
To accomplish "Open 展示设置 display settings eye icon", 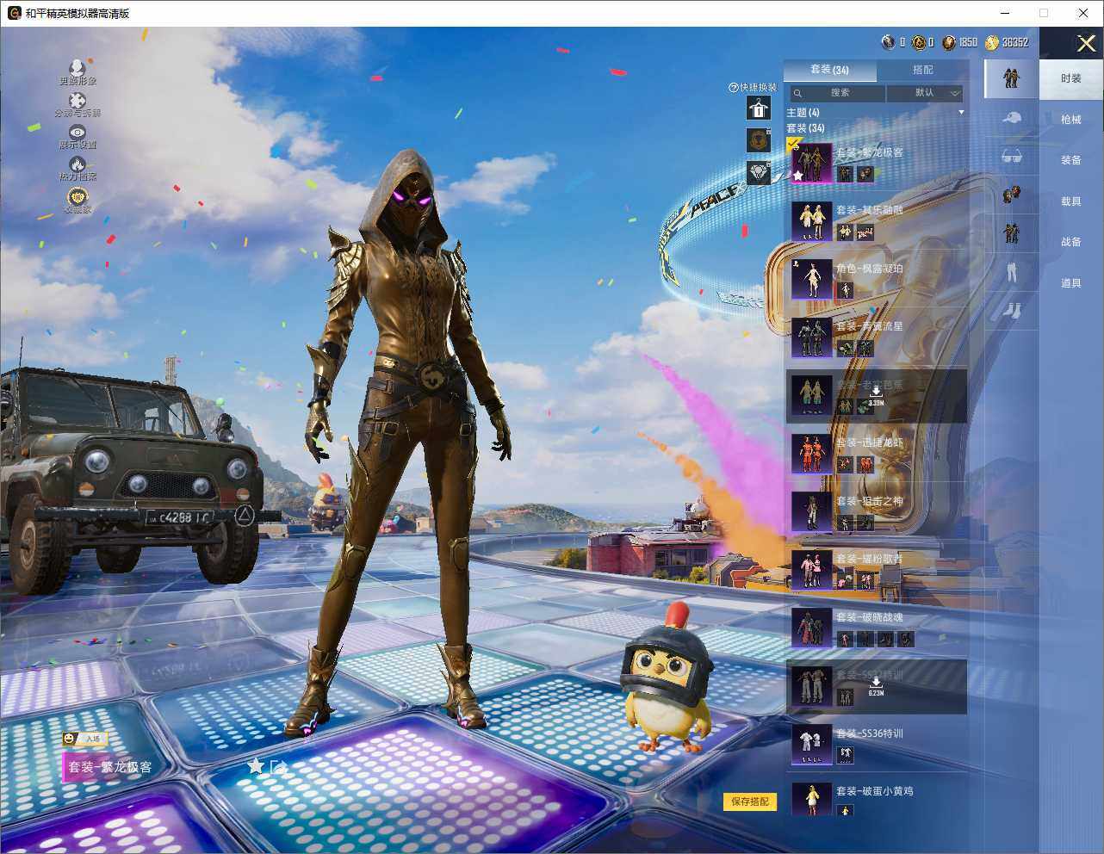I will (x=78, y=132).
